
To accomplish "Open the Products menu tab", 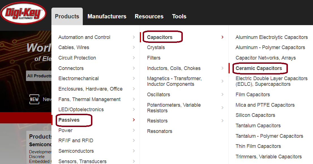I will pyautogui.click(x=67, y=16).
